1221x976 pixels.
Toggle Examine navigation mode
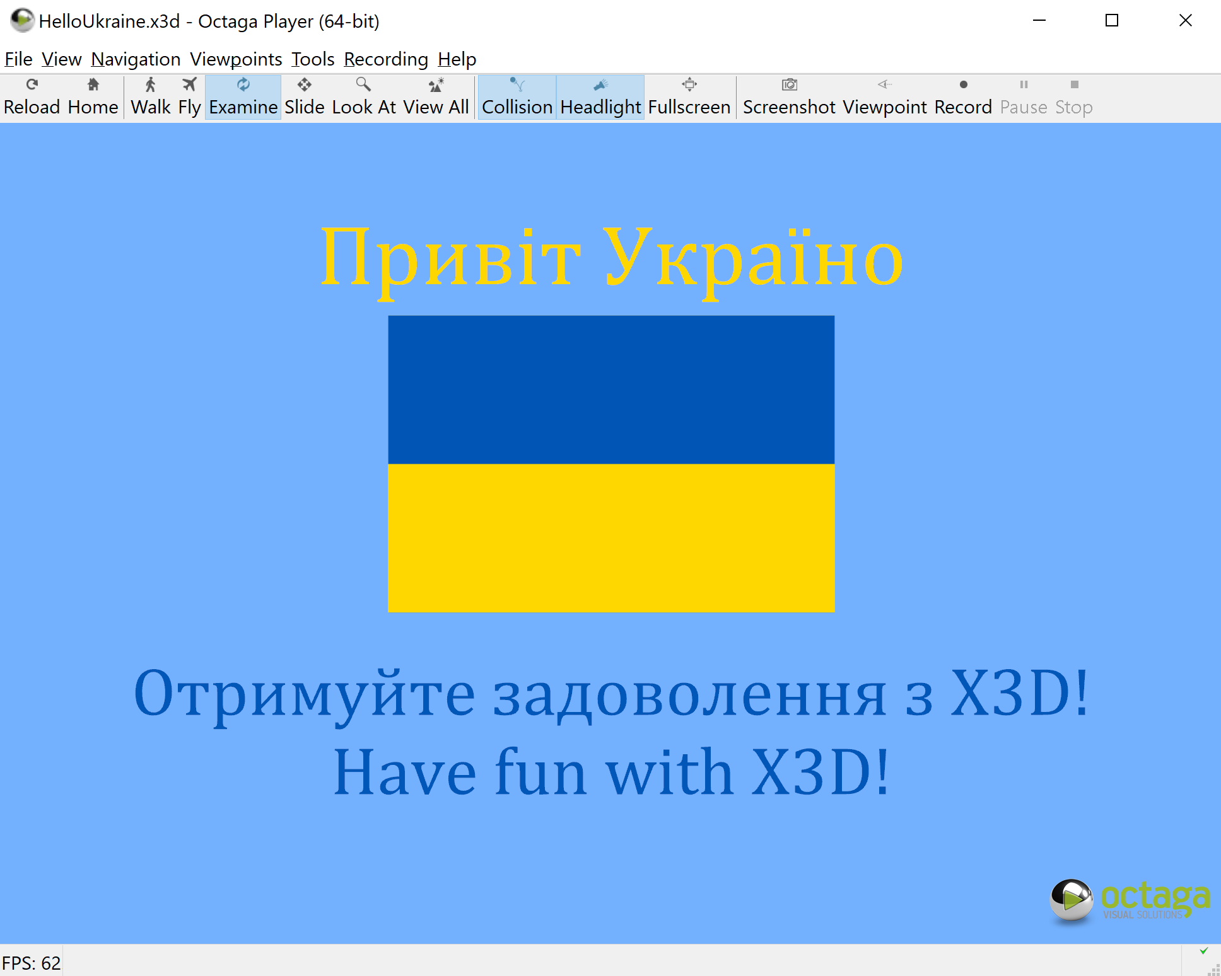point(243,96)
